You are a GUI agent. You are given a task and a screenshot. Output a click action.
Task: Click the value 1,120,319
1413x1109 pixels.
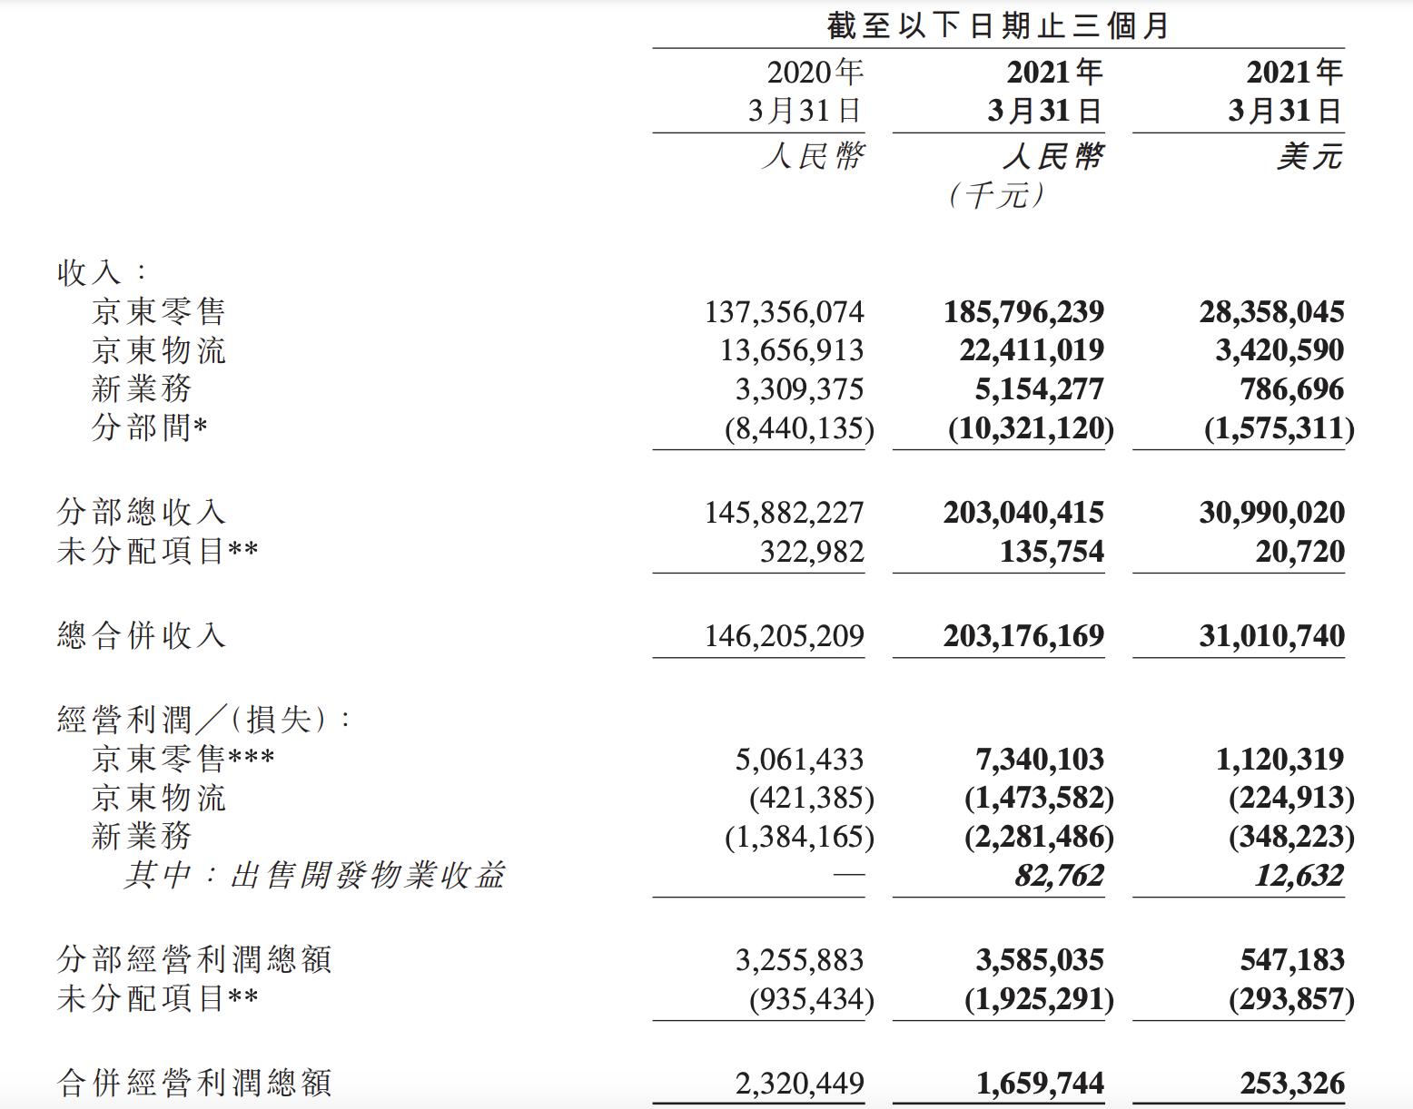[1280, 760]
